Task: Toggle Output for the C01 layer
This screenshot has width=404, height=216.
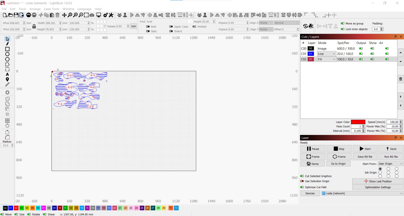Action: (x=361, y=54)
